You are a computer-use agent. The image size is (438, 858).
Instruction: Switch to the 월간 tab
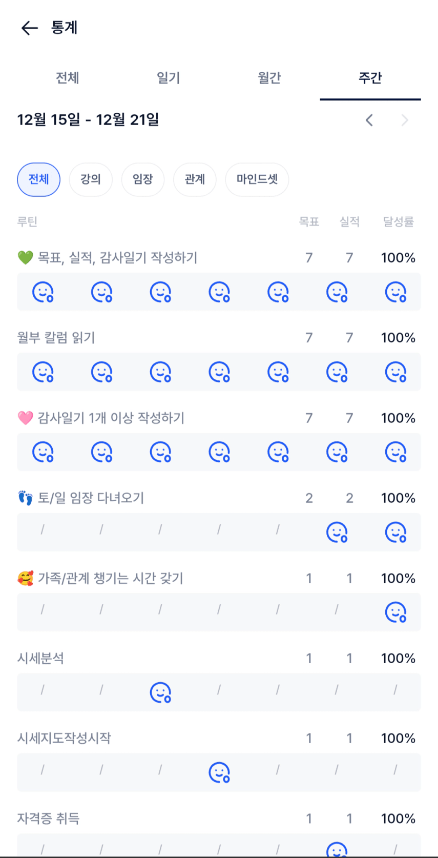tap(269, 78)
